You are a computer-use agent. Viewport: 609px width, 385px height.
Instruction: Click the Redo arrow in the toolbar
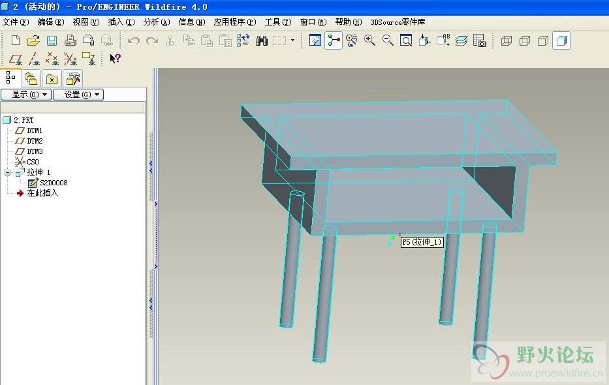coord(152,40)
